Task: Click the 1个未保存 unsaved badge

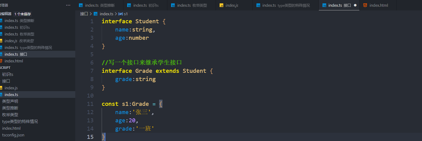Action: coord(23,14)
